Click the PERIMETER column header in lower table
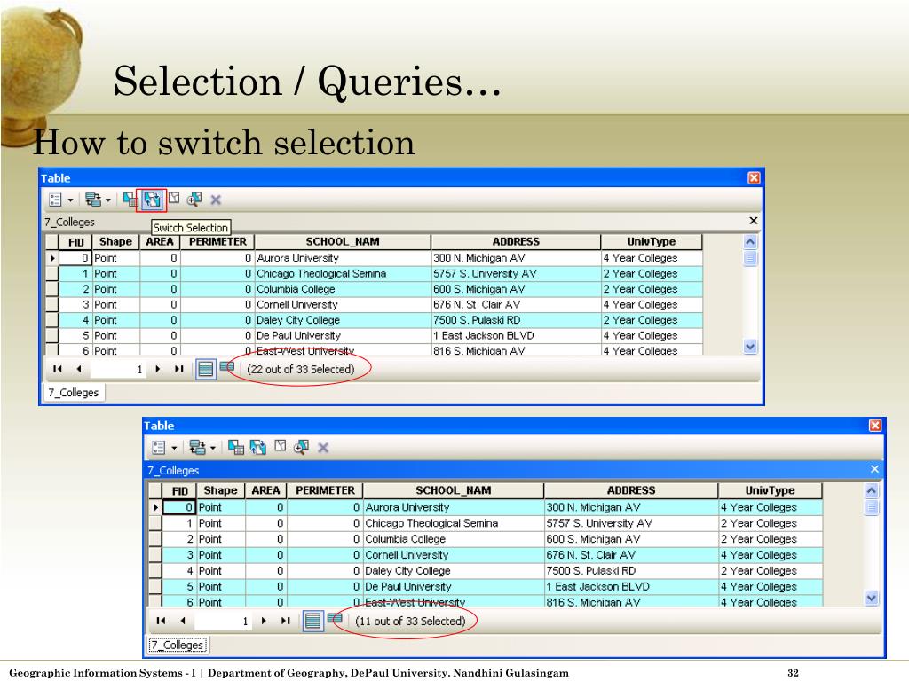The height and width of the screenshot is (681, 909). 325,490
